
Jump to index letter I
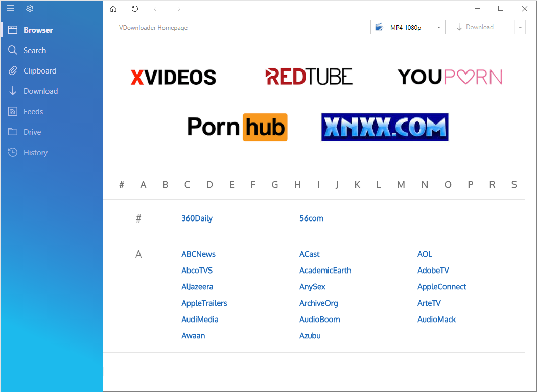318,185
